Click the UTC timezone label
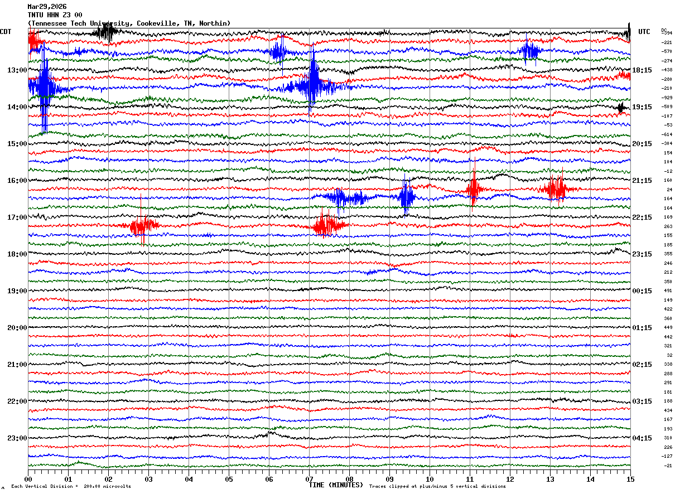This screenshot has height=494, width=675. pyautogui.click(x=644, y=32)
